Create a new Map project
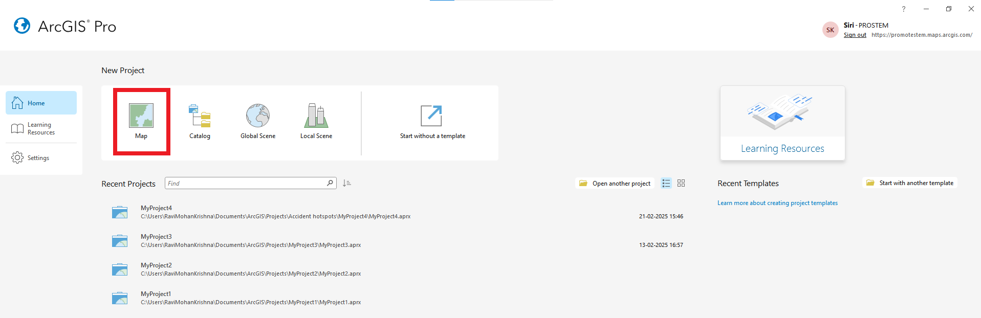This screenshot has width=981, height=318. [141, 122]
